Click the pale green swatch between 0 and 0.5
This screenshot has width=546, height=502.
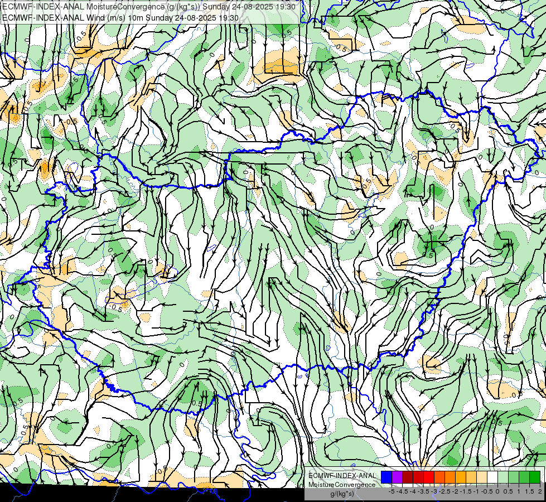(x=503, y=477)
